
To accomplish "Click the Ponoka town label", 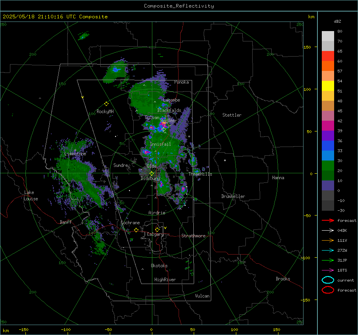I will 181,82.
